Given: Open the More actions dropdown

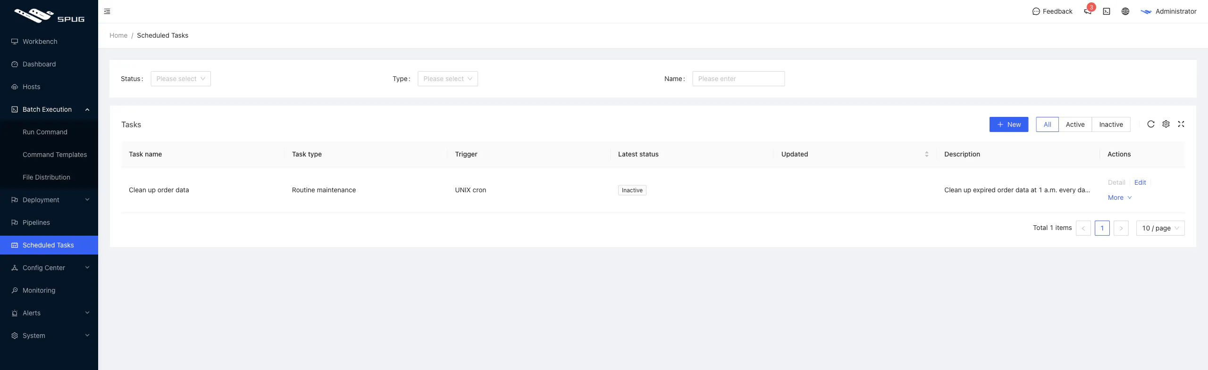Looking at the screenshot, I should (1120, 197).
